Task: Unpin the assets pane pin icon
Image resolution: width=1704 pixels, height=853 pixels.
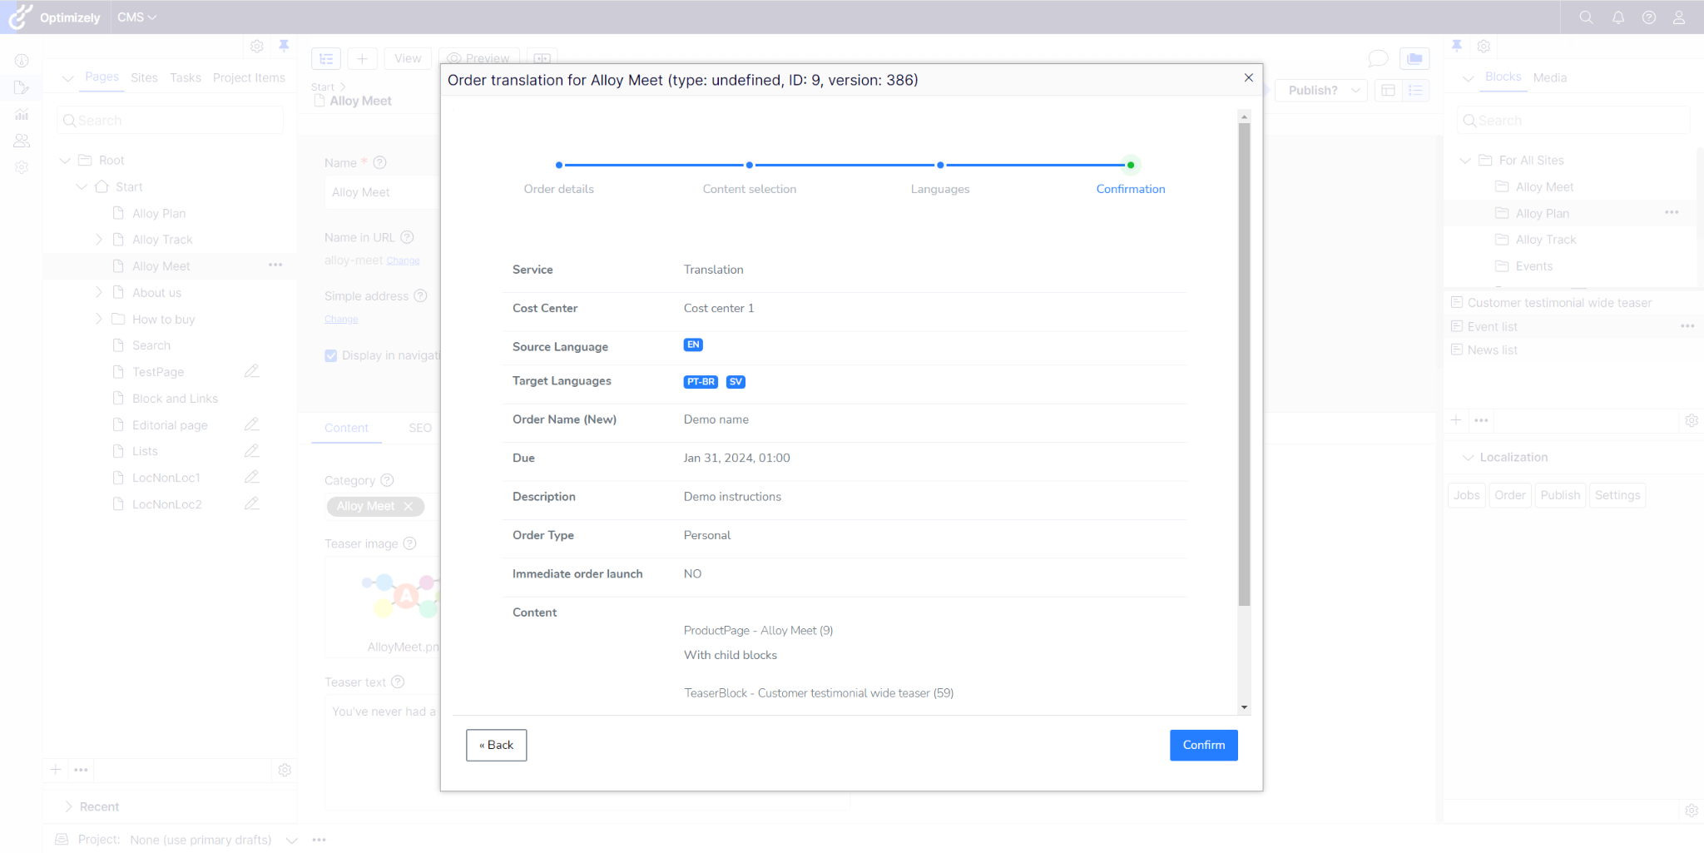Action: 1456,46
